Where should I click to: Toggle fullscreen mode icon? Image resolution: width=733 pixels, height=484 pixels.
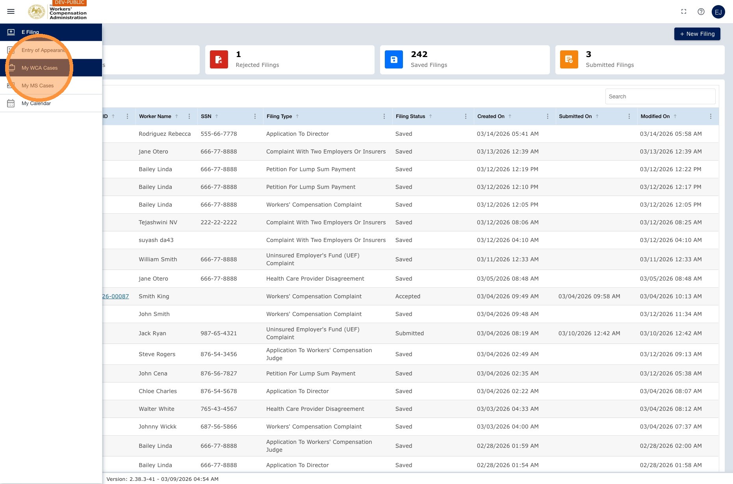(x=684, y=12)
